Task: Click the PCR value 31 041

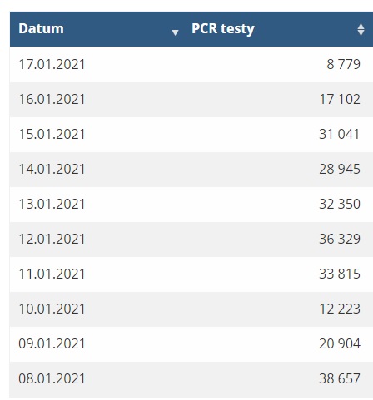Action: pos(339,134)
